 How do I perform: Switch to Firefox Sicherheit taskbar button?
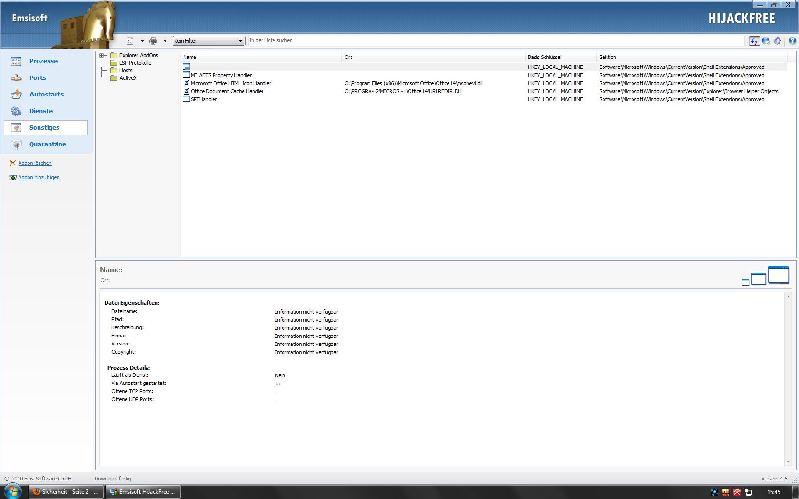[x=66, y=492]
